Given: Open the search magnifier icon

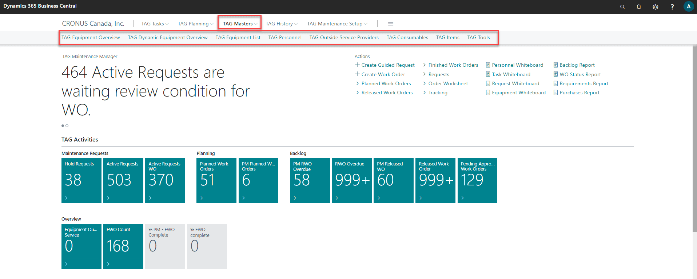Looking at the screenshot, I should point(622,7).
